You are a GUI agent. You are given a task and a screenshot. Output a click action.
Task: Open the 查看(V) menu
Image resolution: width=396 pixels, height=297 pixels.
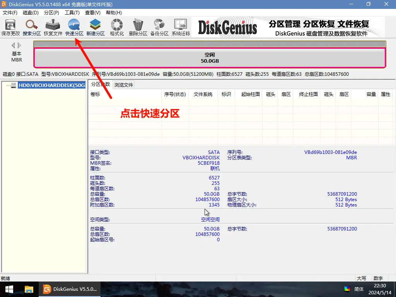pos(93,13)
